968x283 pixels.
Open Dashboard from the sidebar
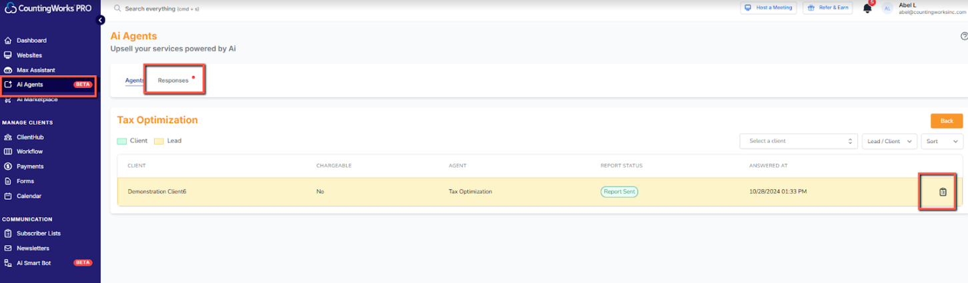[31, 41]
